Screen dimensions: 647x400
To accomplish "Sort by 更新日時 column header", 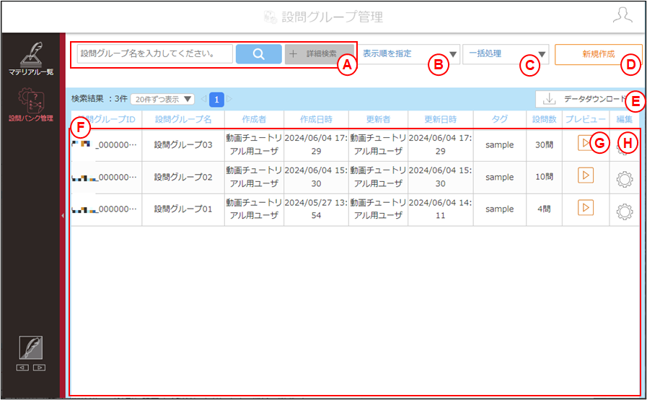I will click(x=440, y=119).
